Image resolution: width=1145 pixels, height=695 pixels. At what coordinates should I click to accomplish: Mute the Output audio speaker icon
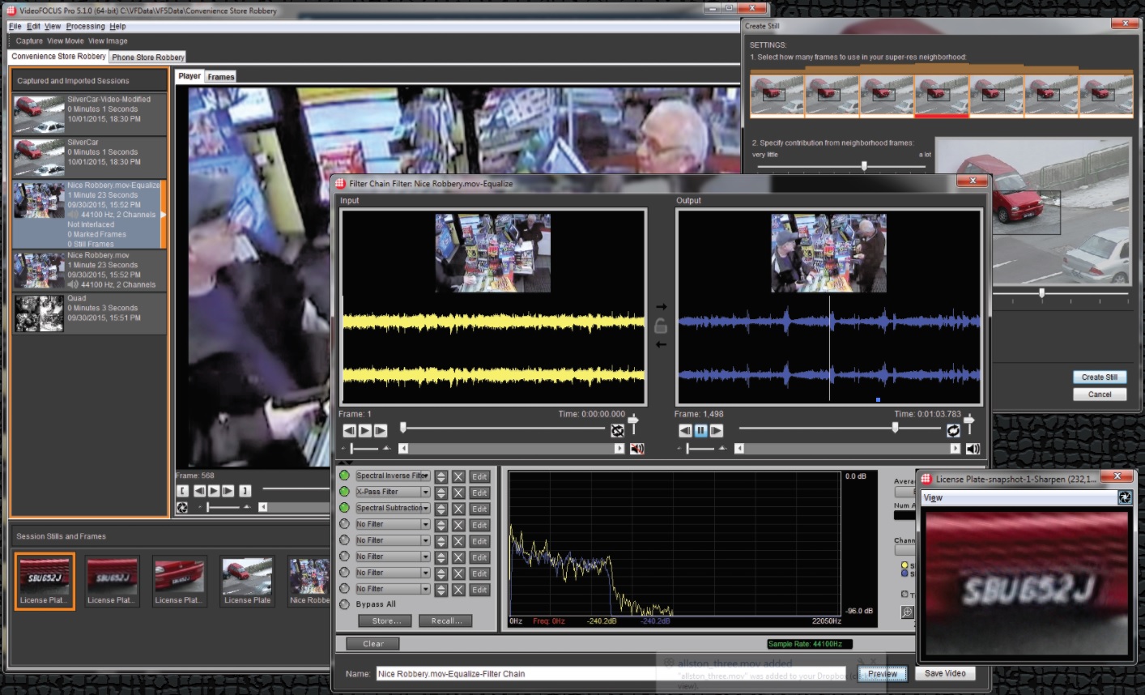(x=973, y=449)
